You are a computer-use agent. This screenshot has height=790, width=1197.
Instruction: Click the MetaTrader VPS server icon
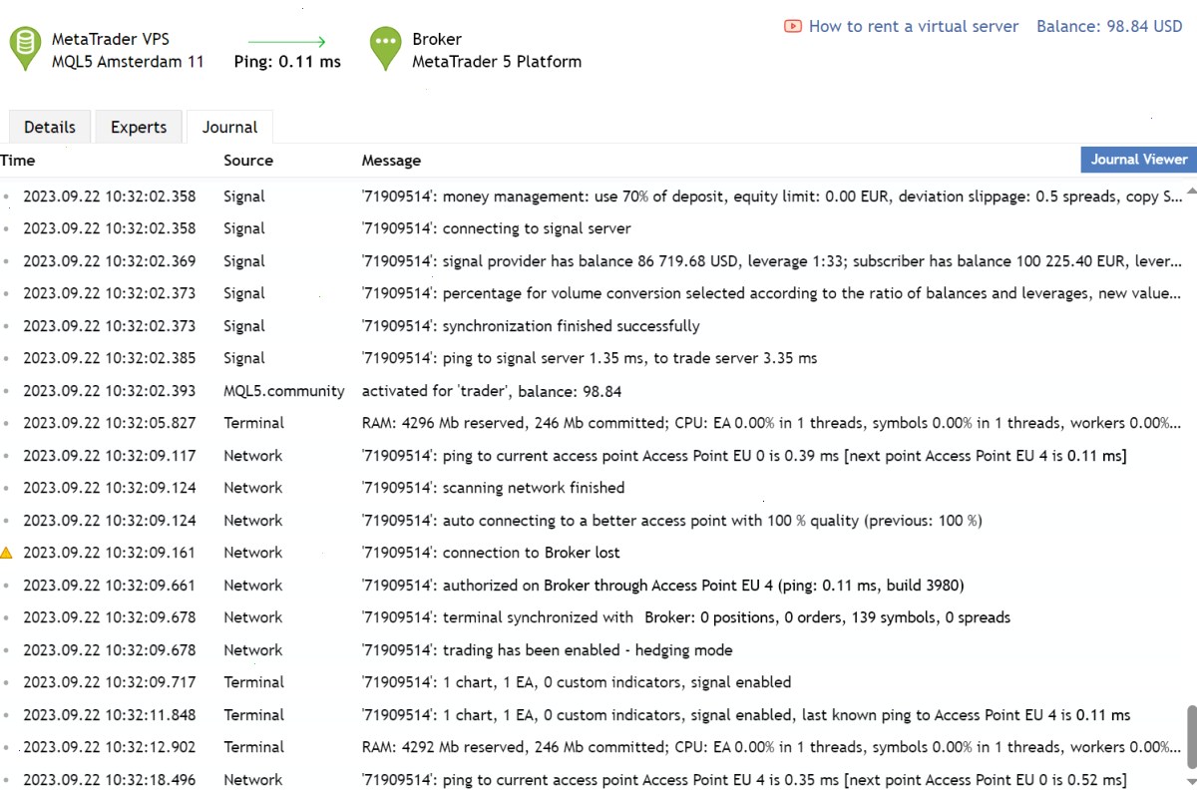[x=25, y=49]
